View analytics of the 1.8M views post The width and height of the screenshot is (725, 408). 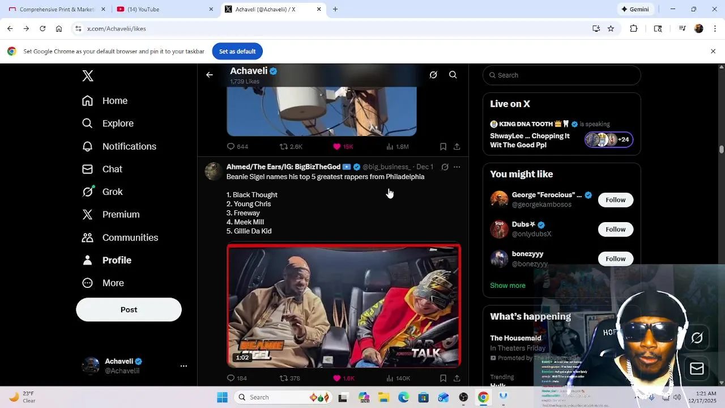[x=397, y=146]
